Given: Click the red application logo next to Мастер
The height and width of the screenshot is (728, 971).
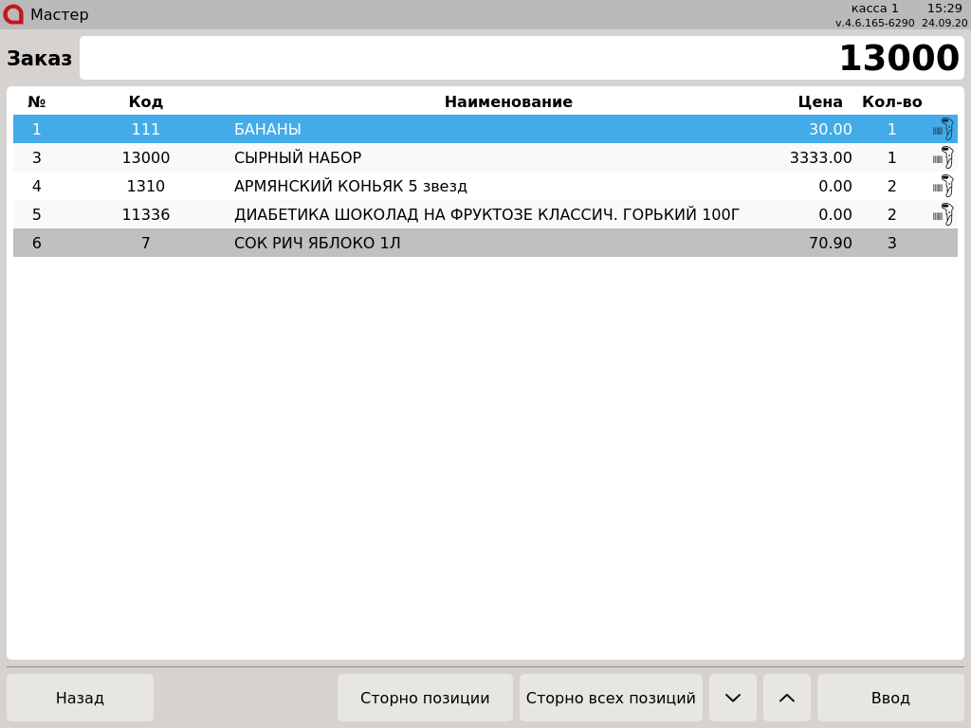Looking at the screenshot, I should point(13,14).
